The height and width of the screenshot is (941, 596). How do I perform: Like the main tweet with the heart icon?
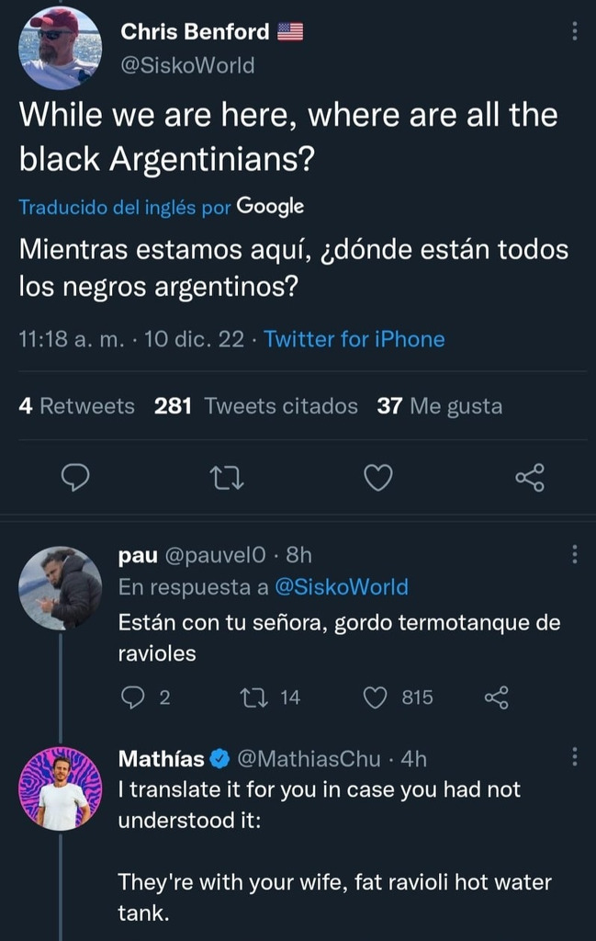click(378, 478)
